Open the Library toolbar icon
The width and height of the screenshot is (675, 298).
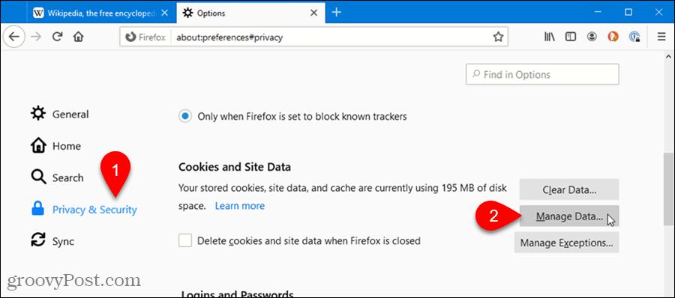coord(550,37)
